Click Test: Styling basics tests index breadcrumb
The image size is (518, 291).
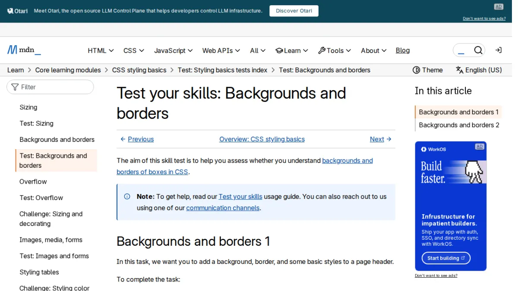click(x=223, y=70)
